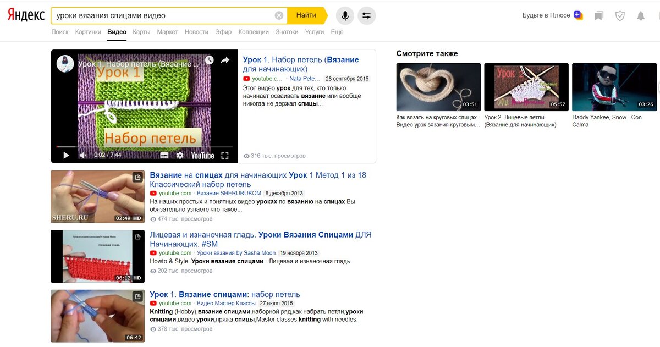Click the Будьте в Плюсе link

pyautogui.click(x=546, y=15)
